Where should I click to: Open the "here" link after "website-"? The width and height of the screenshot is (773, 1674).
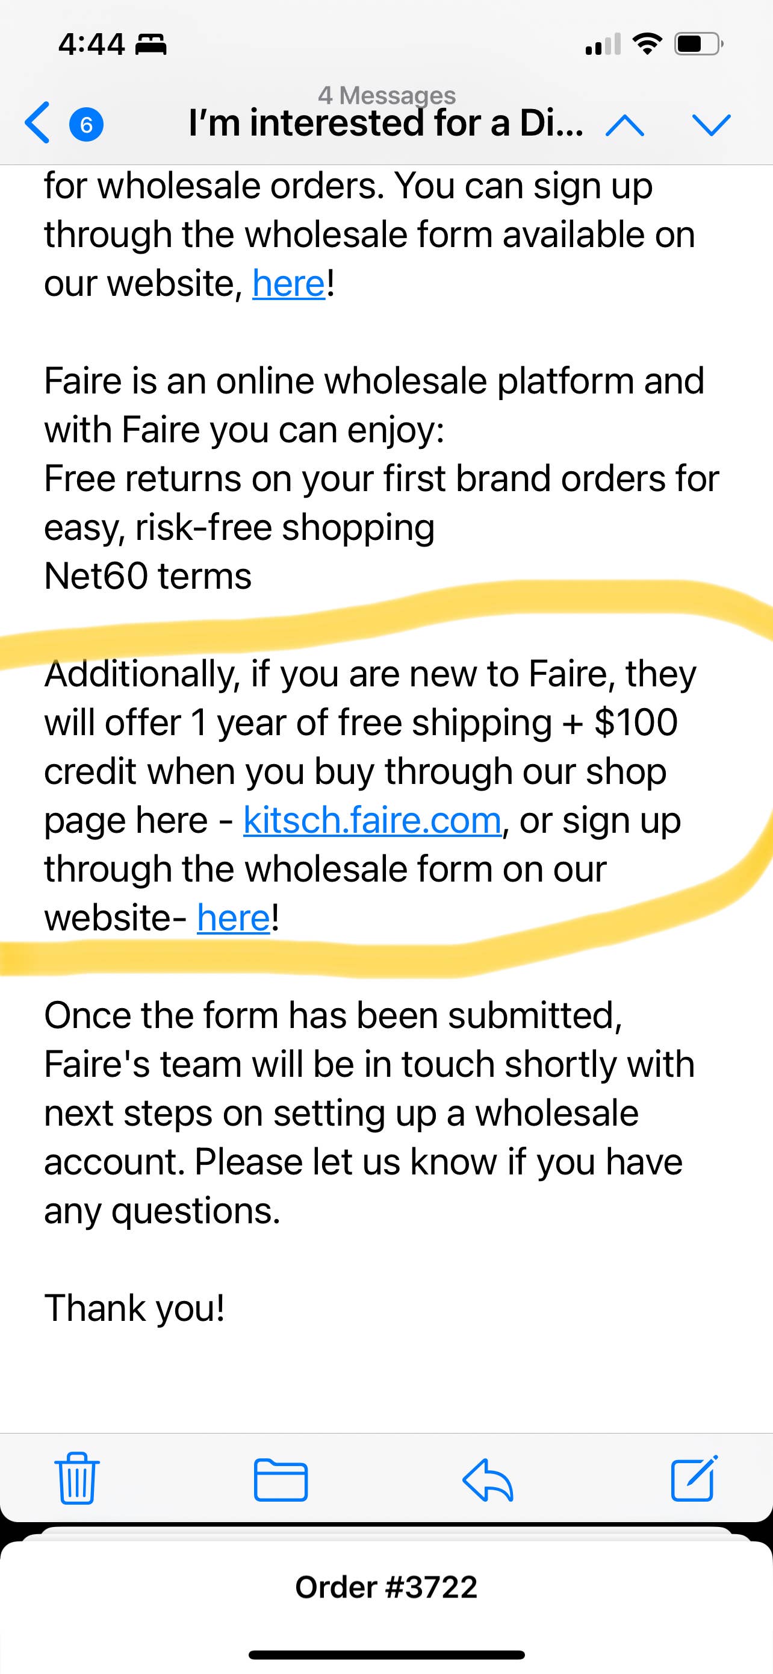(233, 918)
